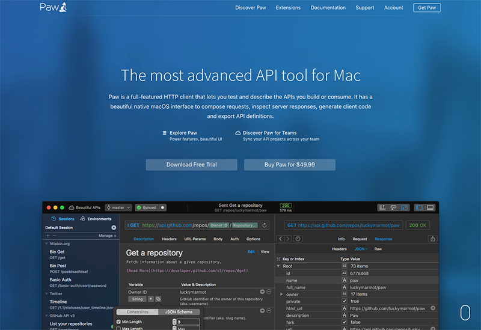Click the Min Length value field

click(188, 322)
